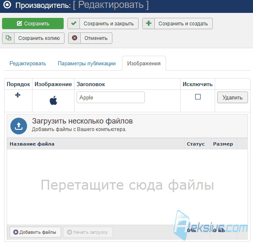Viewport: 253px width, 245px height.
Task: Click the Загрузить несколько файлов heading
Action: (82, 121)
